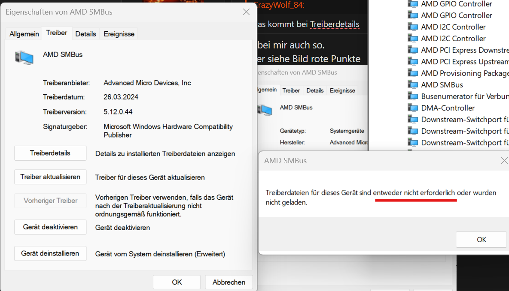Viewport: 509px width, 291px height.
Task: Select Treiber tab in background SMBus window
Action: [291, 90]
